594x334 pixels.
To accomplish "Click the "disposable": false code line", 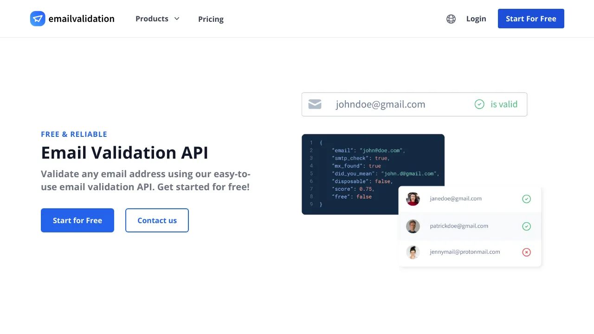I will (362, 181).
